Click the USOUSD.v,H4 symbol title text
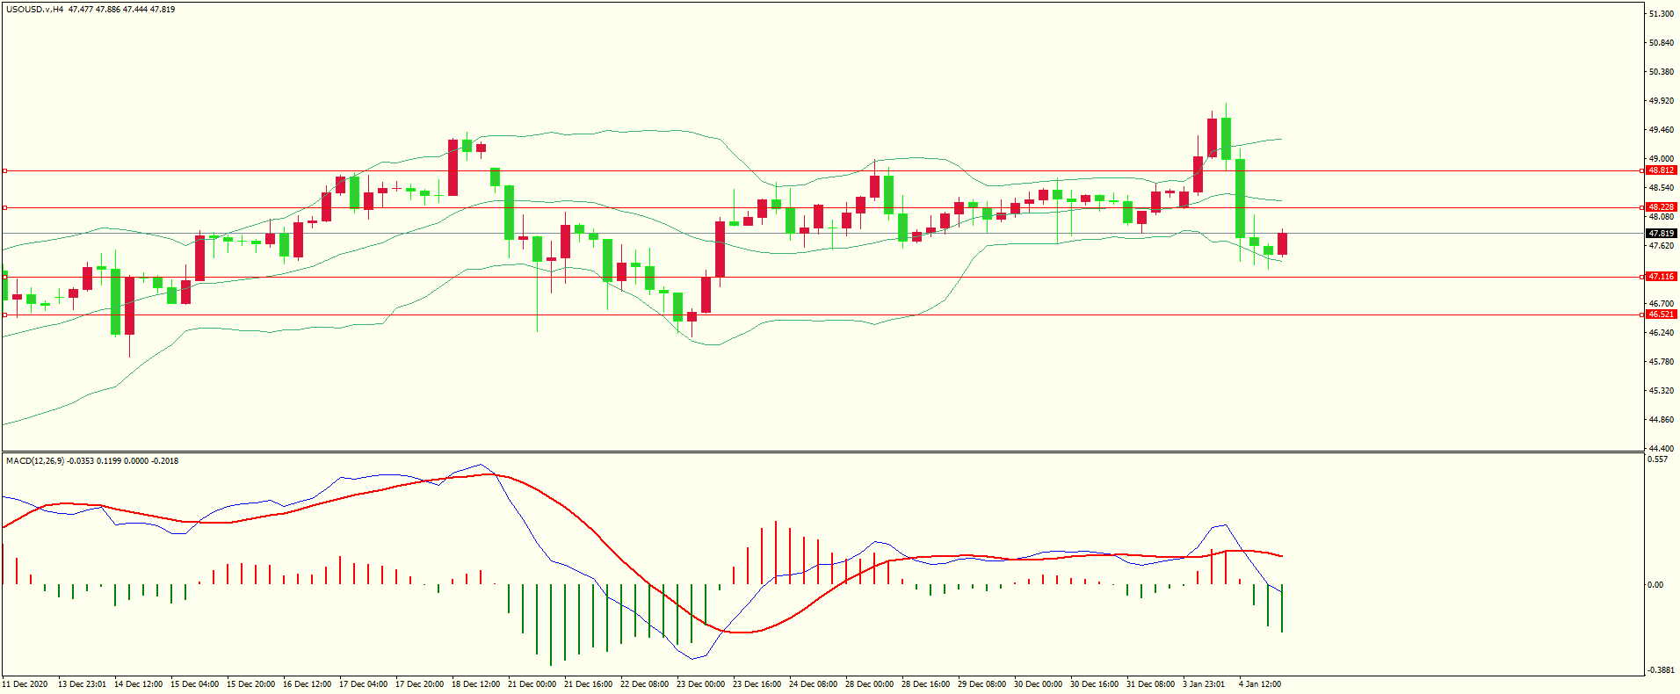Viewport: 1680px width, 694px height. pyautogui.click(x=35, y=10)
